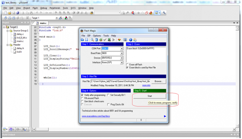Toggle Verify after programming checkbox
Image resolution: width=242 pixels, height=139 pixels.
pos(82,95)
